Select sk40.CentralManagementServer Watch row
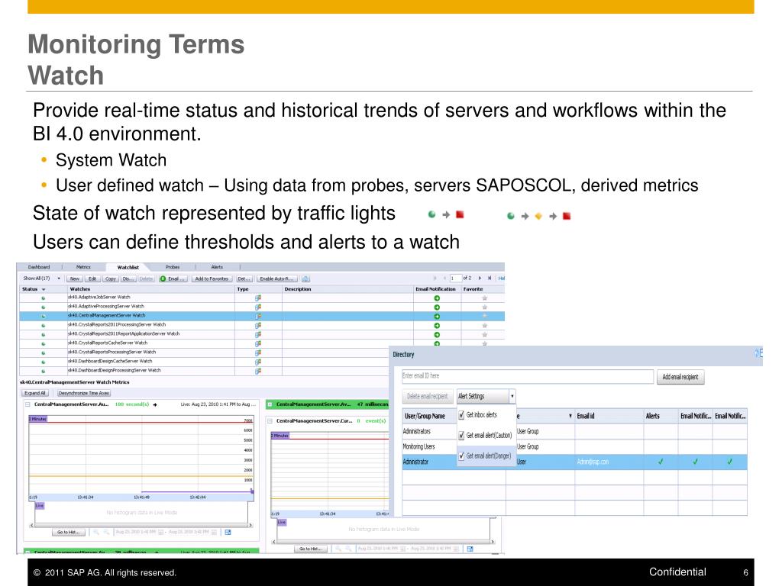The width and height of the screenshot is (782, 586). (x=262, y=316)
